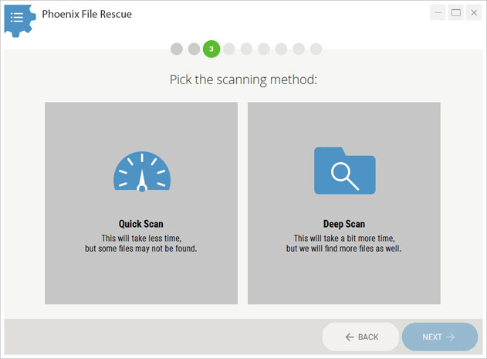487x359 pixels.
Task: Select the Quick Scan option title
Action: point(141,224)
